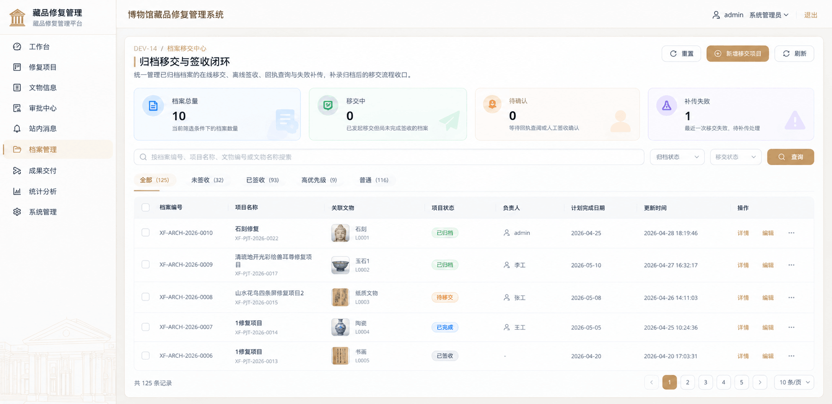Open the 10 条/页 page size selector

pos(794,382)
